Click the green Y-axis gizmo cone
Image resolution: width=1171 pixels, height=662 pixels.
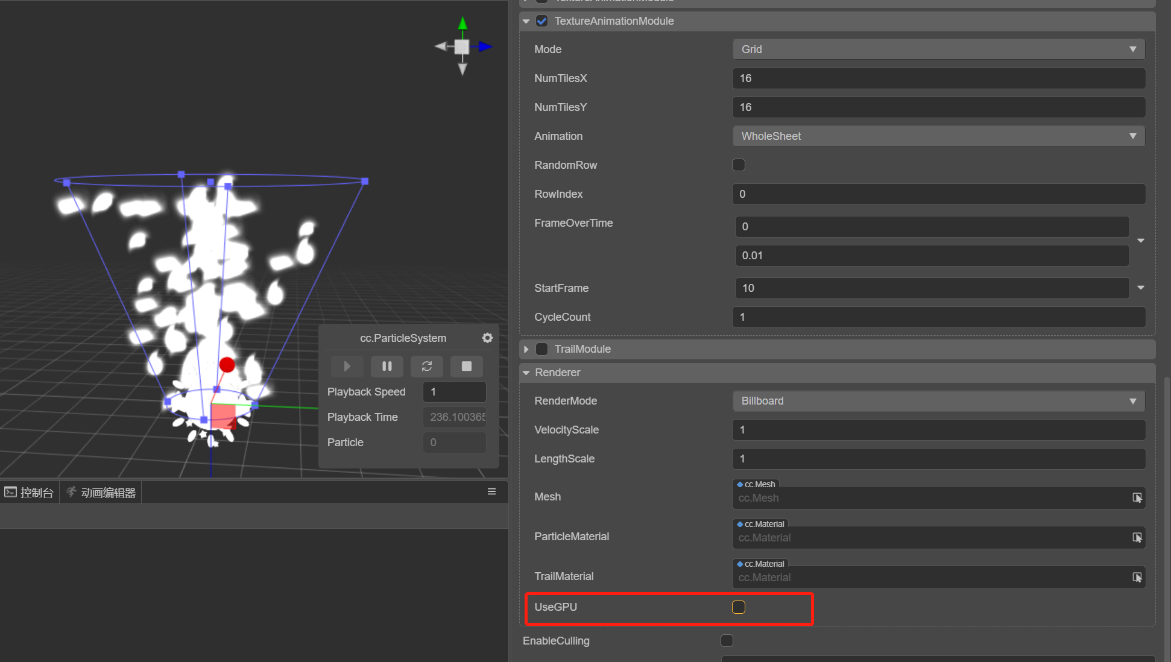[x=462, y=24]
